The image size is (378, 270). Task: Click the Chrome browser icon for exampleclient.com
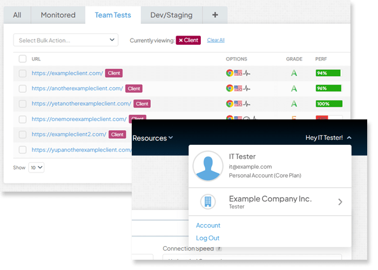230,73
